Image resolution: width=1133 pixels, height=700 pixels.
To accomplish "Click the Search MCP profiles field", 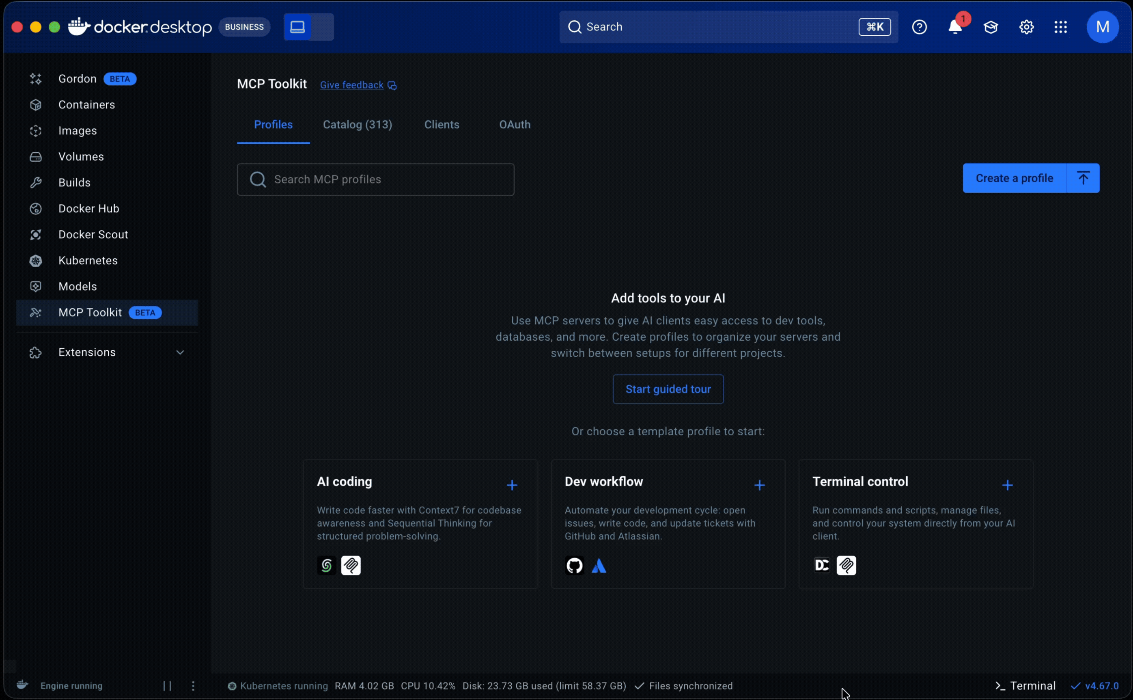I will pyautogui.click(x=375, y=179).
